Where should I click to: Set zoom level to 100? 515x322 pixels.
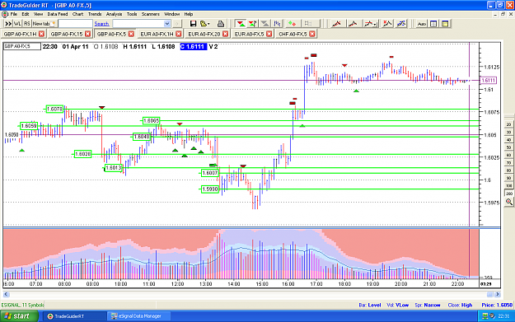coord(508,186)
